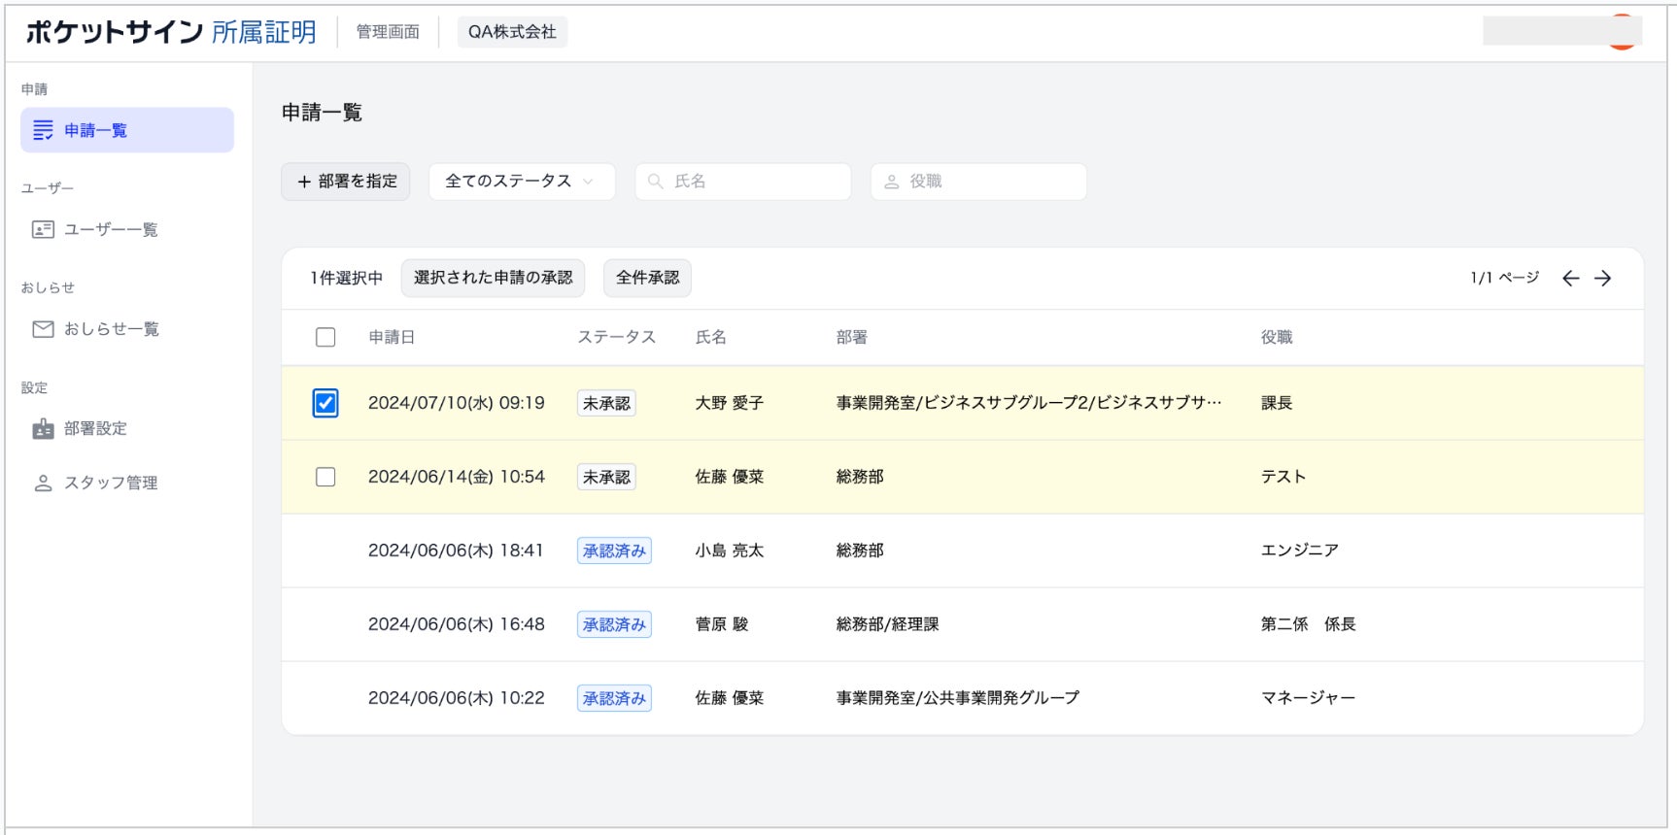Go to next page with right arrow
This screenshot has height=835, width=1677.
coord(1603,279)
